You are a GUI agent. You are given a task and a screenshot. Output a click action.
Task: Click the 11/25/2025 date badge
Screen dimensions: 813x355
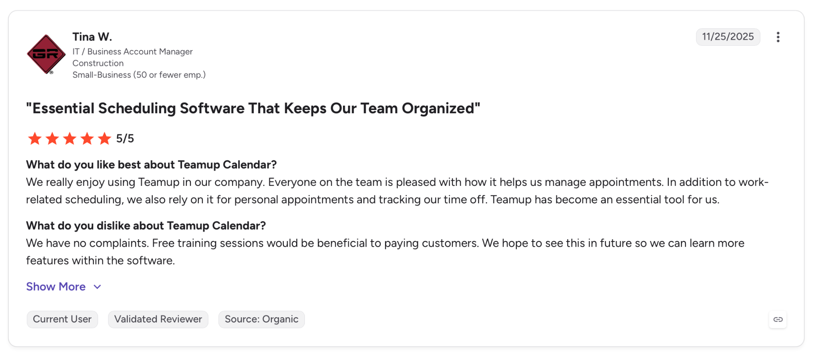pyautogui.click(x=728, y=37)
